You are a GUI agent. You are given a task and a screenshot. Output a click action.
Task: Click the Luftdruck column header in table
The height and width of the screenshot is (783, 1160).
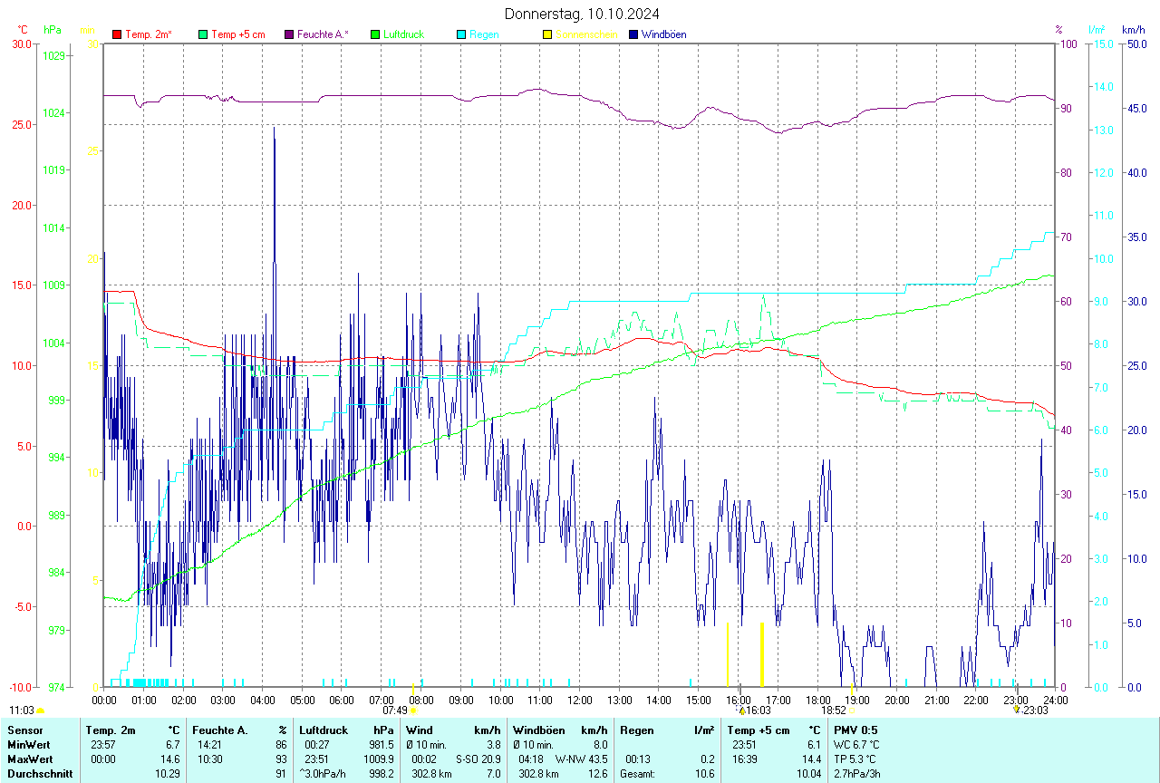pos(324,730)
